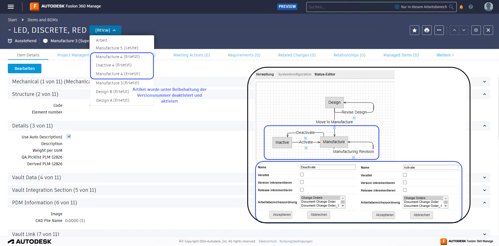Click the search magnifier icon
499x246 pixels.
click(x=451, y=7)
